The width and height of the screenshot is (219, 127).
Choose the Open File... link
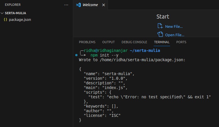click(174, 35)
